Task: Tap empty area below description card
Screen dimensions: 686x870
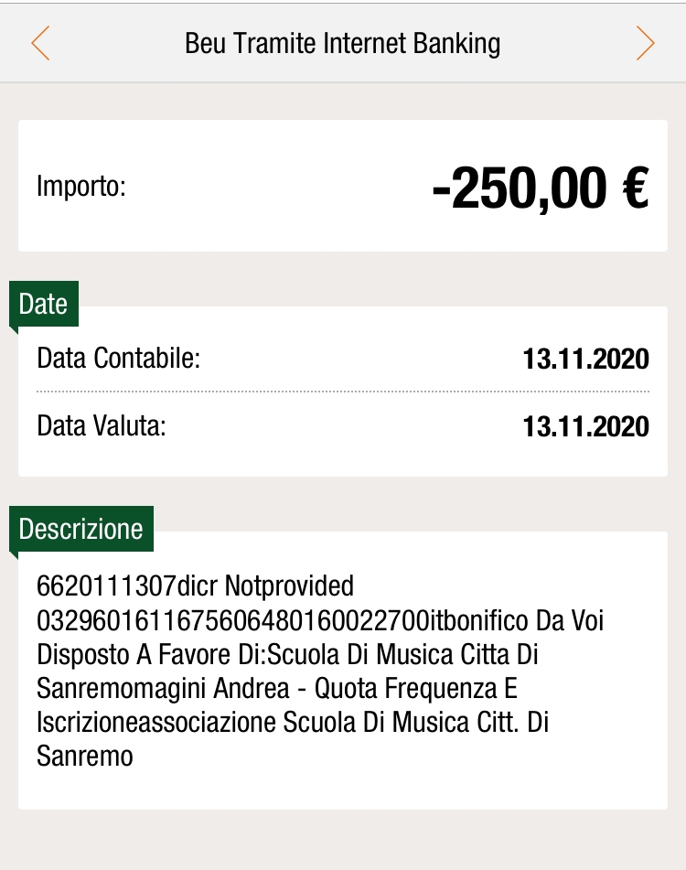Action: point(343,841)
